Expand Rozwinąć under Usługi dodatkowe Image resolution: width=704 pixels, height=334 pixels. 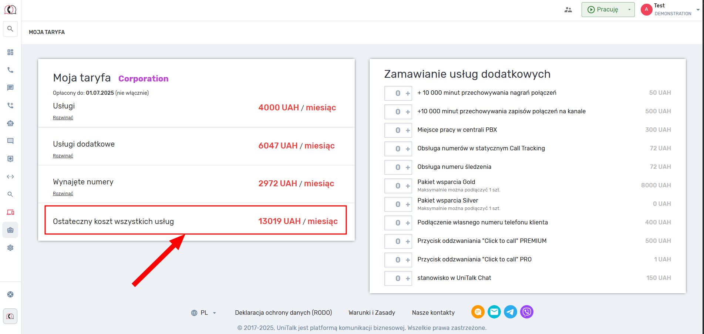click(x=63, y=156)
